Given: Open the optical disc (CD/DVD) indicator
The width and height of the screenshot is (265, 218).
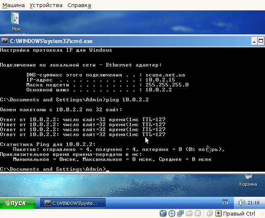Looking at the screenshot, I should (172, 213).
